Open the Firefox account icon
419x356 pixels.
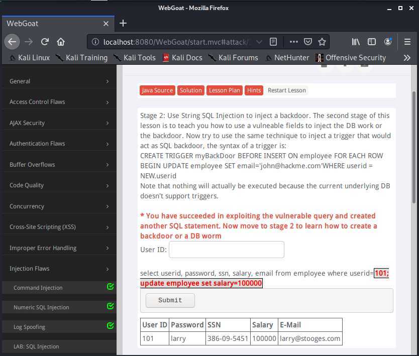pyautogui.click(x=388, y=42)
